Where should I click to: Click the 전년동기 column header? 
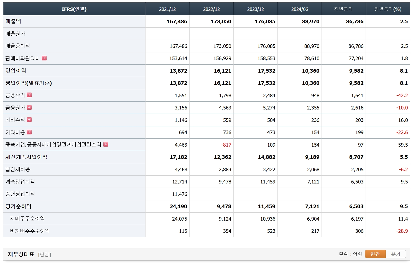point(344,9)
